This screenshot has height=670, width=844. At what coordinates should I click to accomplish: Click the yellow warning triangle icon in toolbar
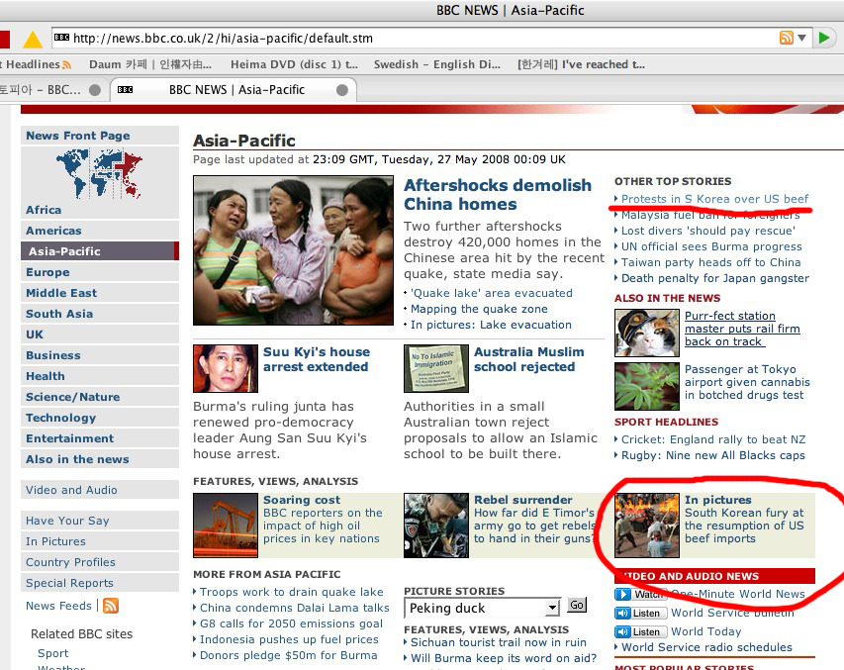click(x=33, y=40)
